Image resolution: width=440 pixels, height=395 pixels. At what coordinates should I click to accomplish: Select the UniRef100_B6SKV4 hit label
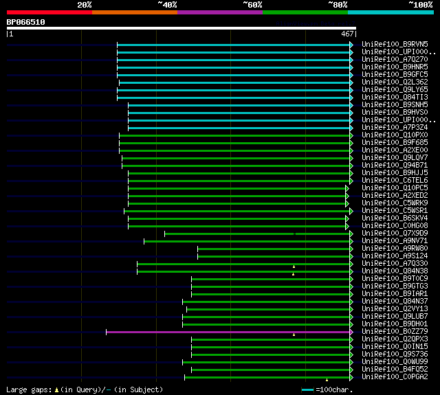tap(395, 218)
